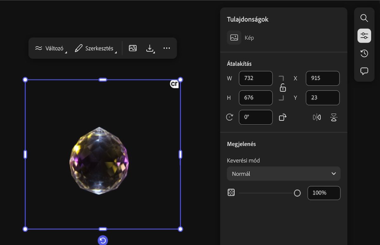Click the opacity 100% input field

pyautogui.click(x=324, y=193)
